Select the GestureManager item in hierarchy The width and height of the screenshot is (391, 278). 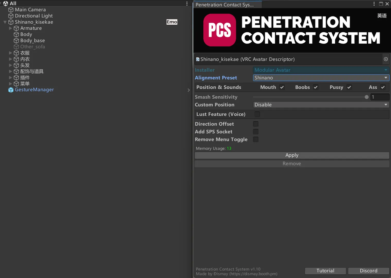(x=34, y=90)
